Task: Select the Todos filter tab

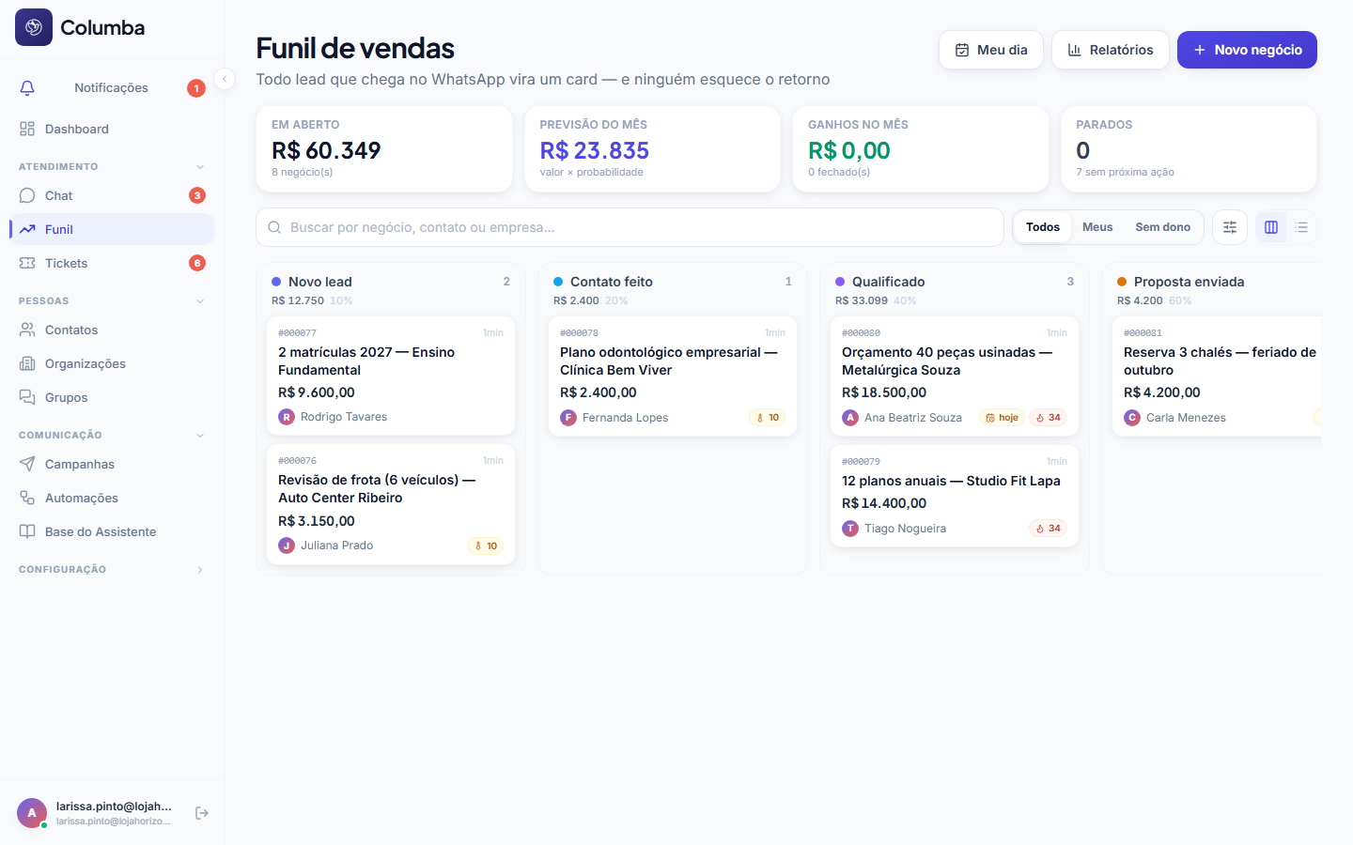Action: tap(1043, 227)
